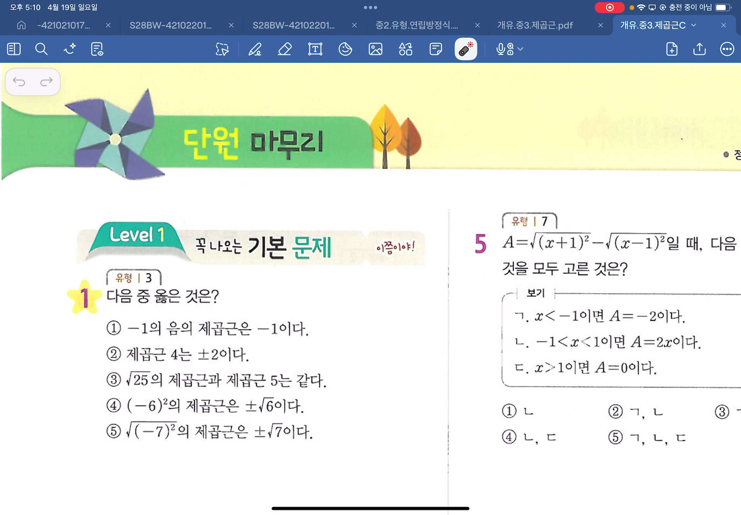Close the first S28BW-42102201 tab

pos(231,25)
